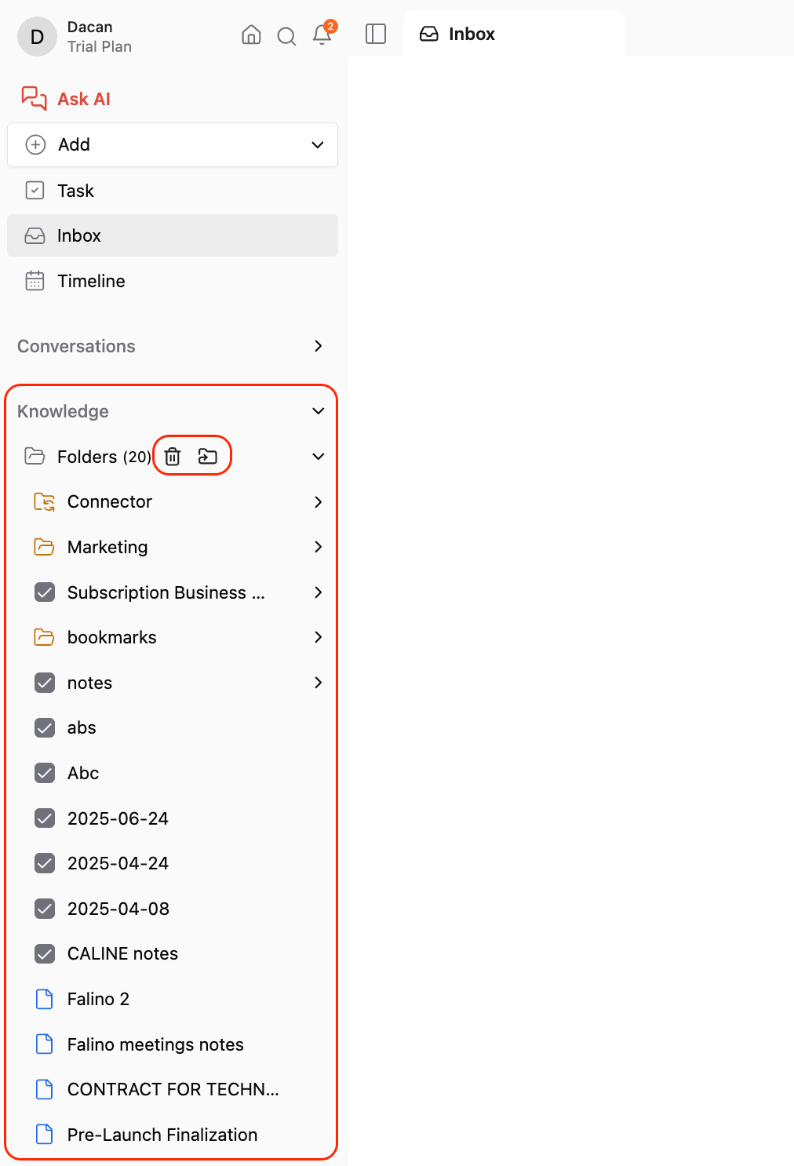
Task: Uncheck the 2025-04-24 checkbox
Action: point(45,862)
